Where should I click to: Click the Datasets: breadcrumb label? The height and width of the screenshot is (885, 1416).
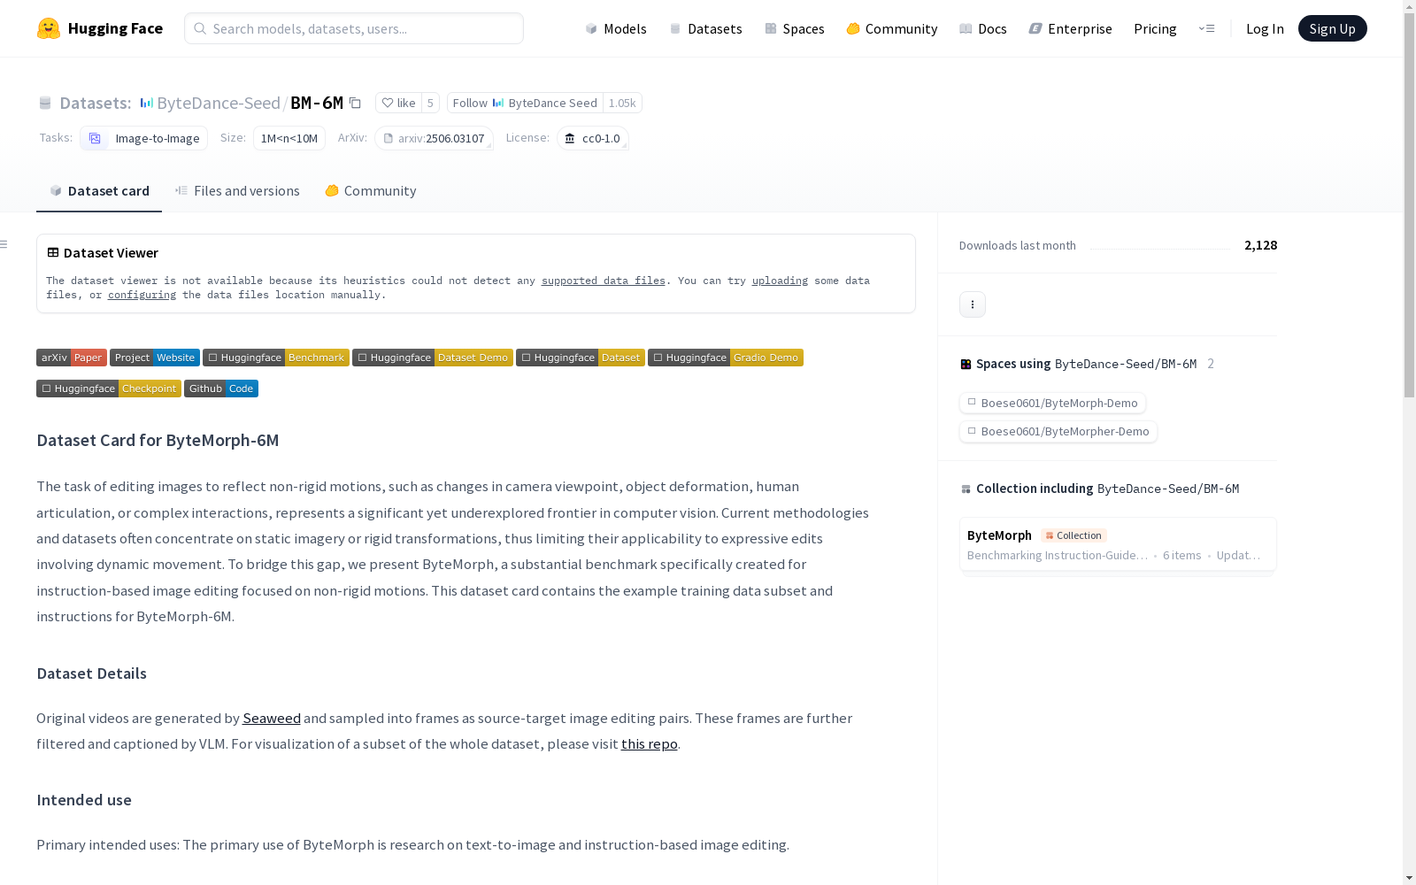click(96, 103)
